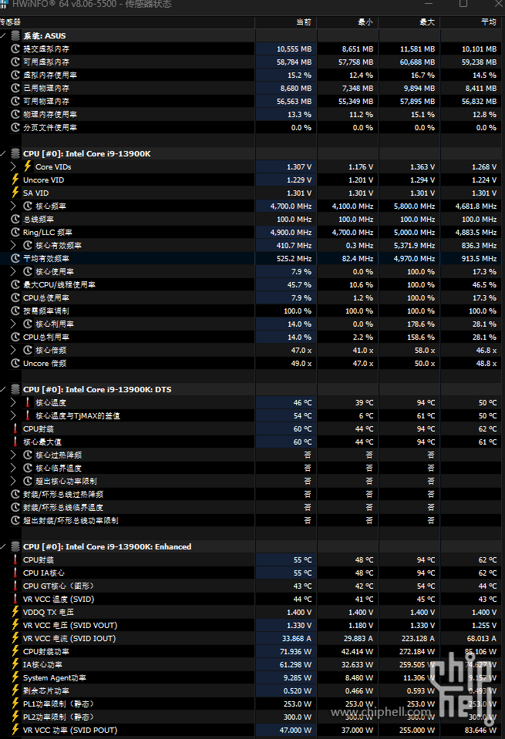Screen dimensions: 505x739
Task: Select the 按需频率调制 row label
Action: [x=46, y=311]
